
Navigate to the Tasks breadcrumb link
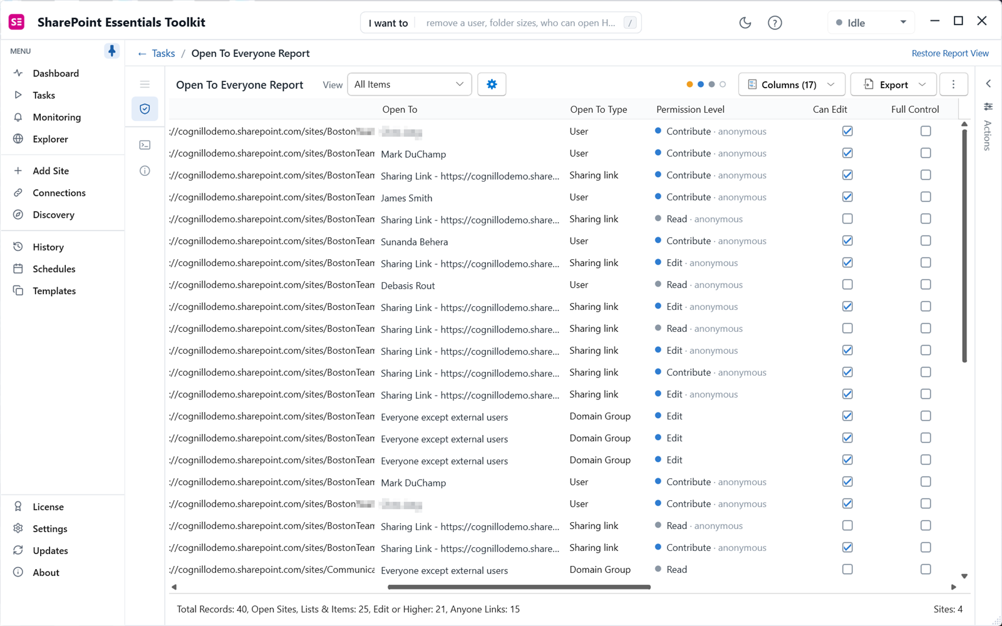[163, 53]
